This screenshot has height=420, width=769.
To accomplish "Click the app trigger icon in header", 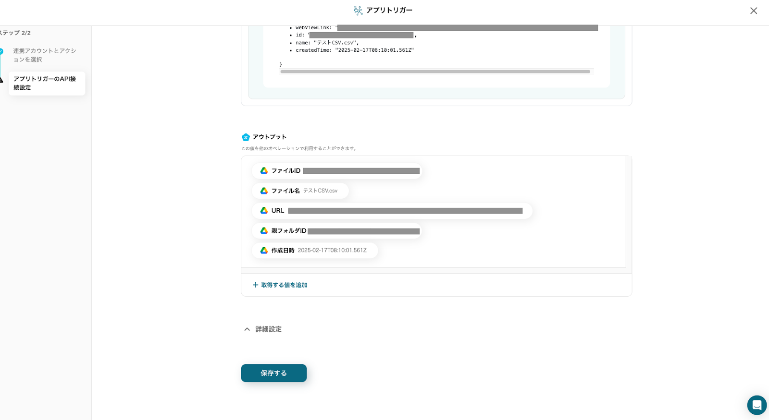I will (x=358, y=11).
